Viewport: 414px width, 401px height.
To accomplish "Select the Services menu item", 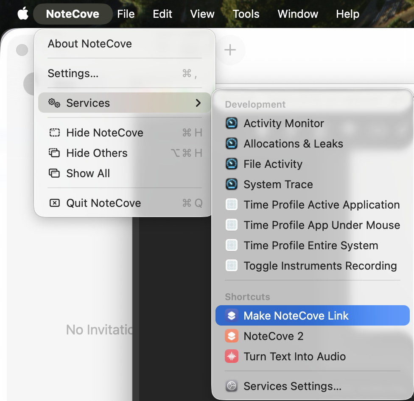I will point(125,103).
